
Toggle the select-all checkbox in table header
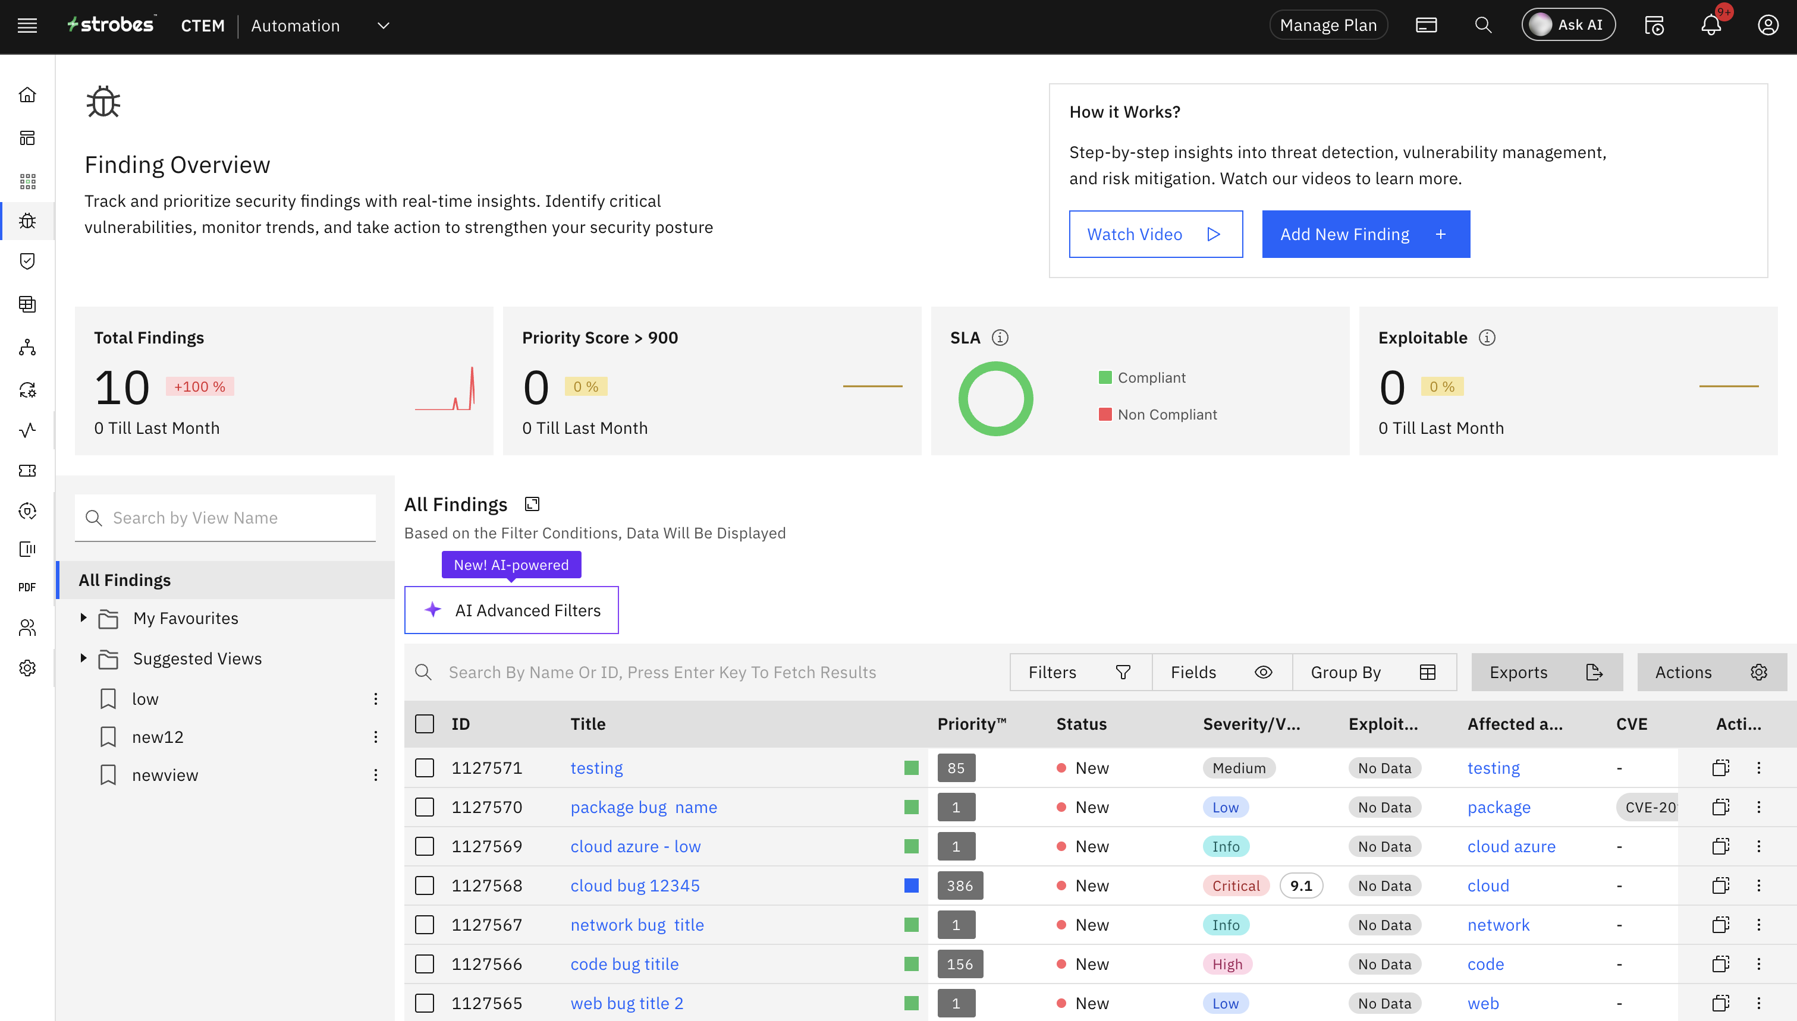point(425,724)
